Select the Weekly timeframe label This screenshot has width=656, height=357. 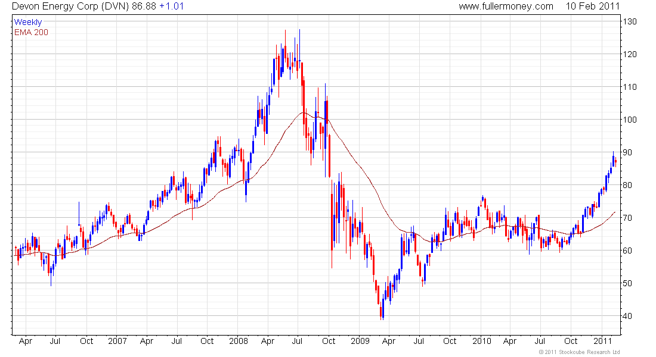[28, 22]
